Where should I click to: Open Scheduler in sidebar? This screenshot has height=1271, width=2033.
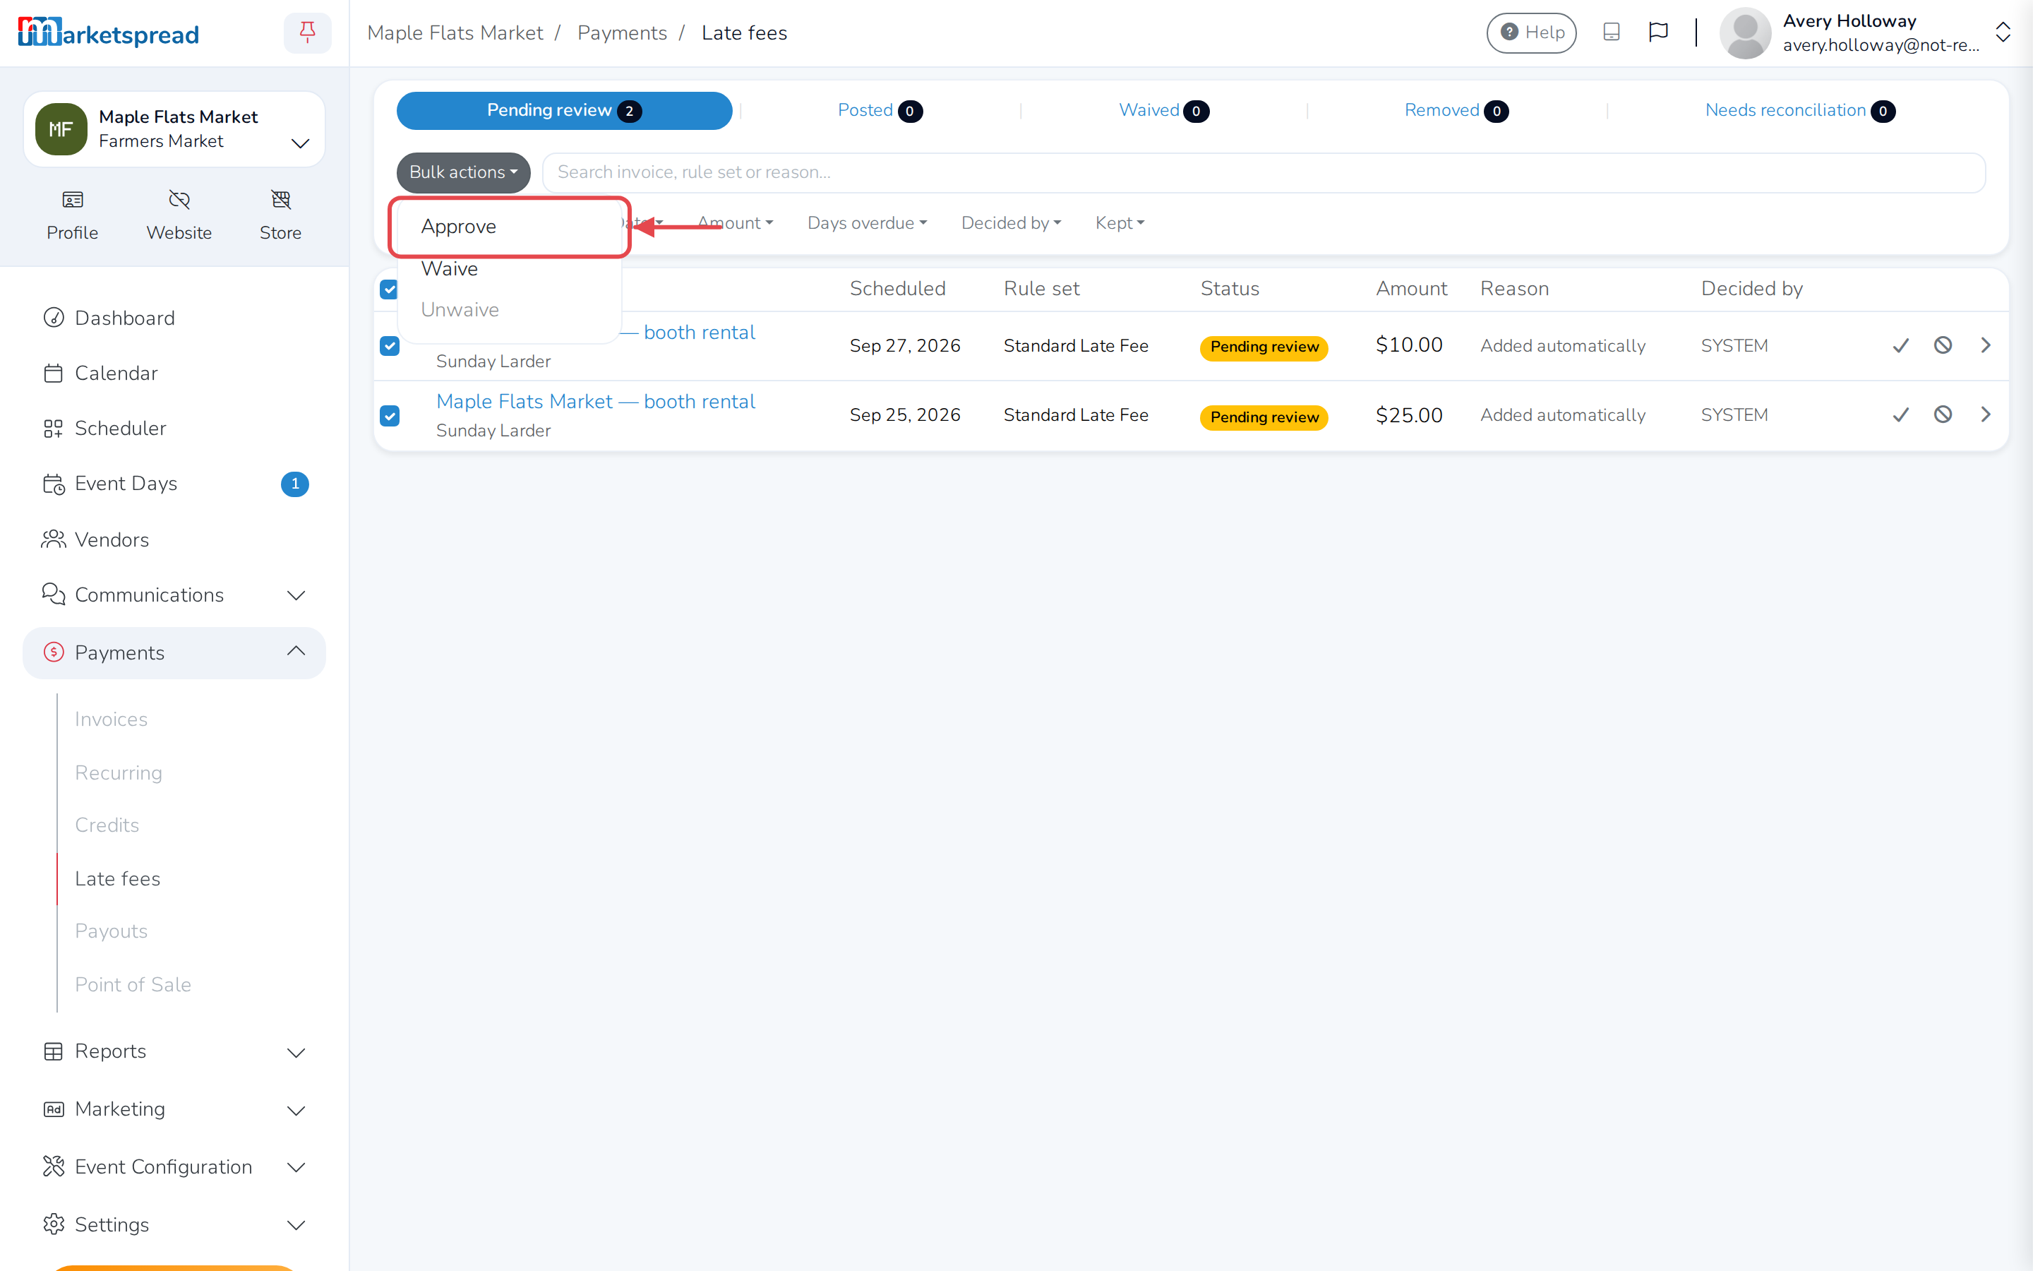[x=174, y=428]
